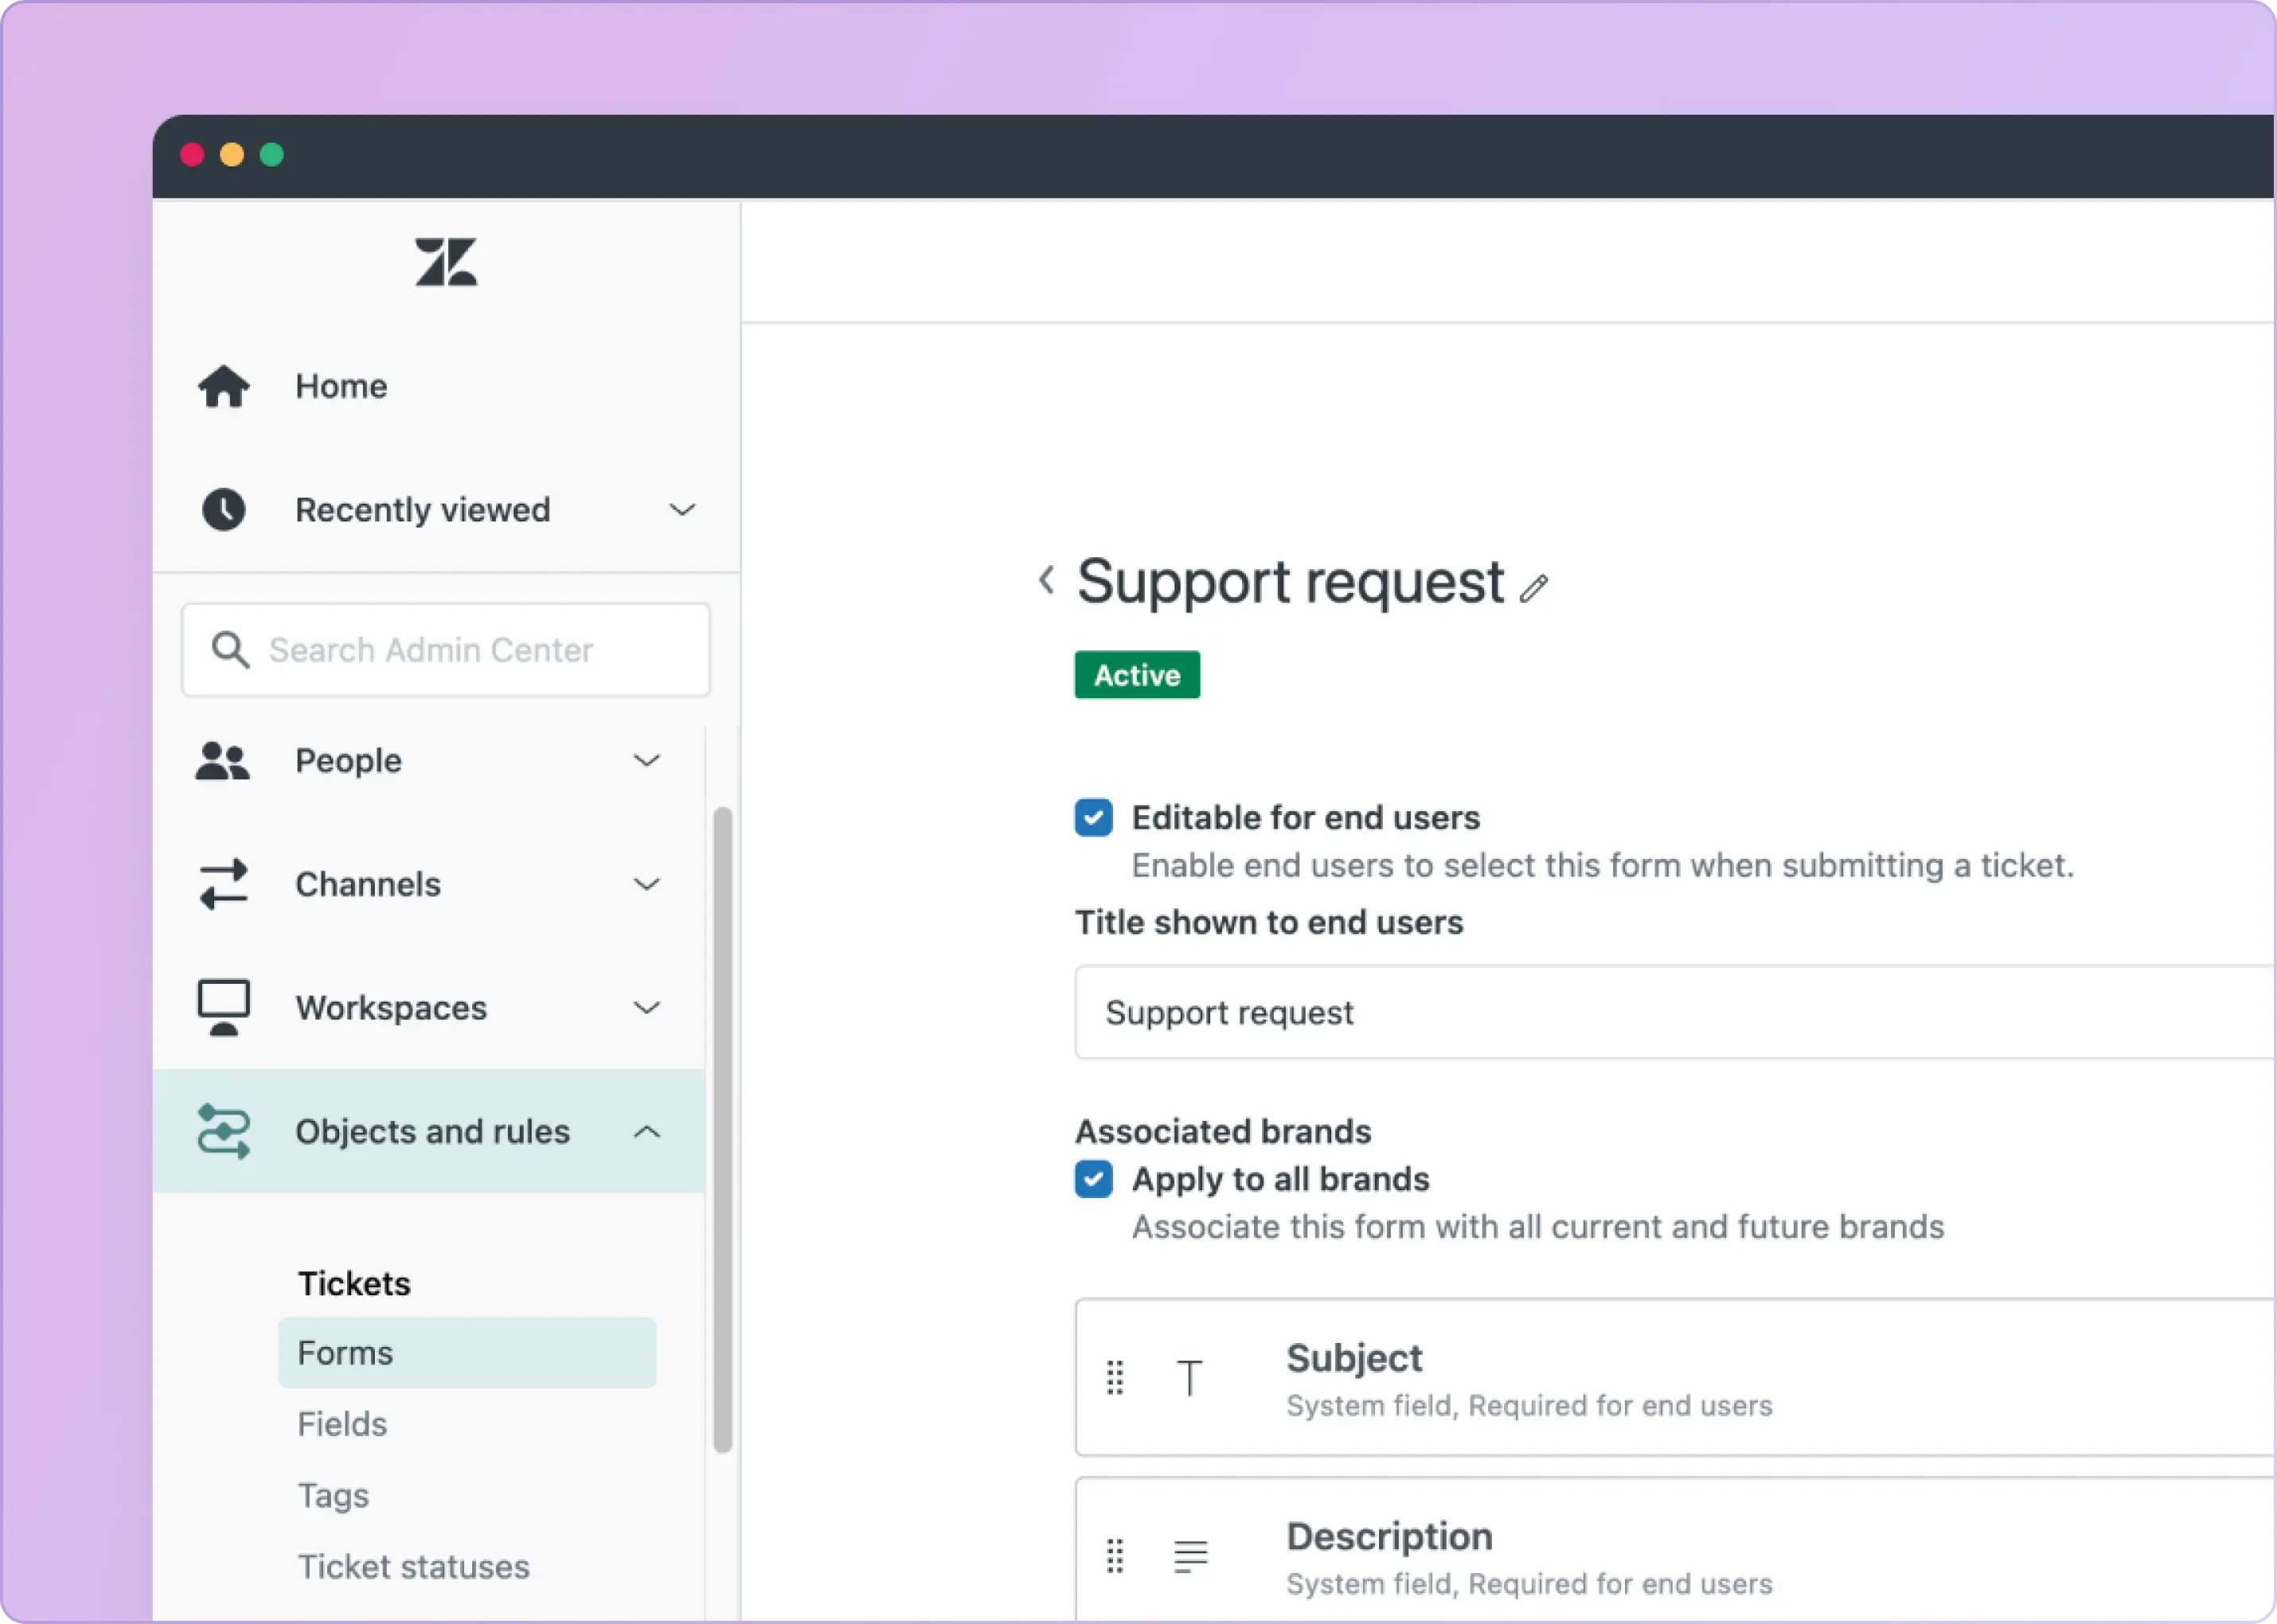Click the Zendesk logo
The image size is (2277, 1624).
(x=444, y=261)
